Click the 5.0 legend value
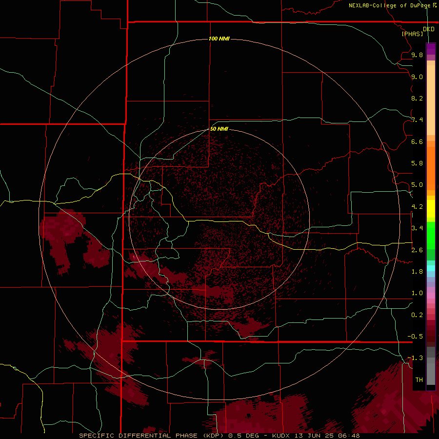 pos(417,185)
